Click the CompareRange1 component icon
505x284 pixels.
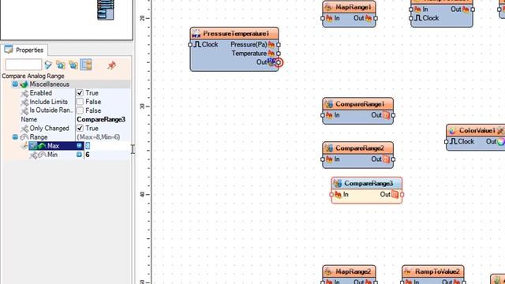click(x=329, y=104)
